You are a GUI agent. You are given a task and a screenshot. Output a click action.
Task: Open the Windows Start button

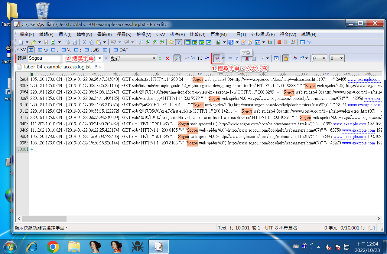click(10, 247)
